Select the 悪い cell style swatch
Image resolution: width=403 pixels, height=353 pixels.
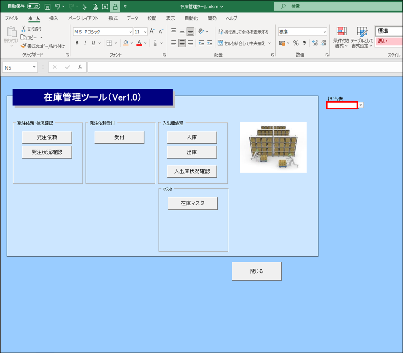(x=389, y=41)
